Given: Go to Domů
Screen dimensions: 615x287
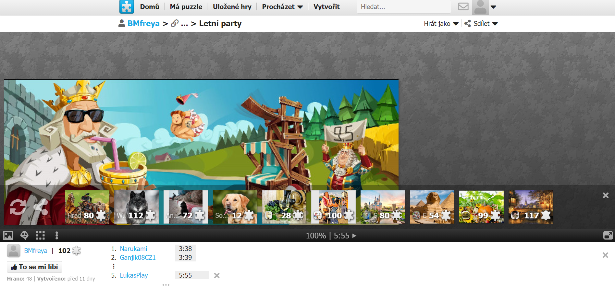Looking at the screenshot, I should 150,7.
